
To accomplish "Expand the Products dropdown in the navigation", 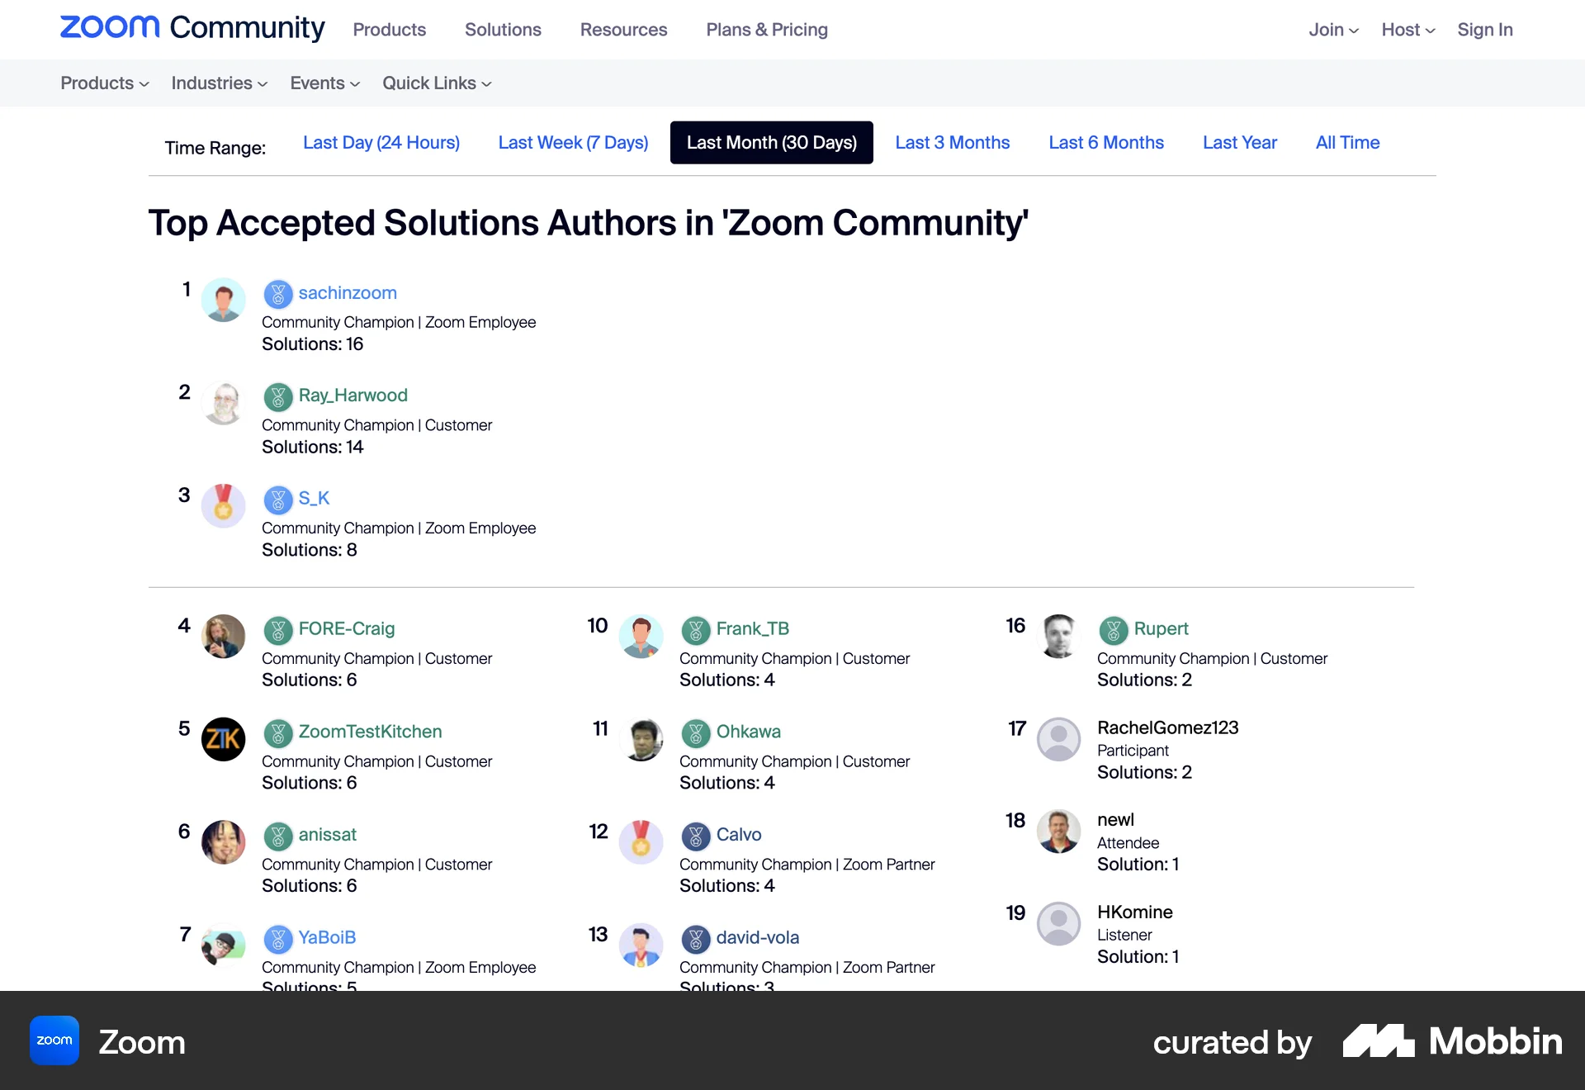I will (104, 83).
